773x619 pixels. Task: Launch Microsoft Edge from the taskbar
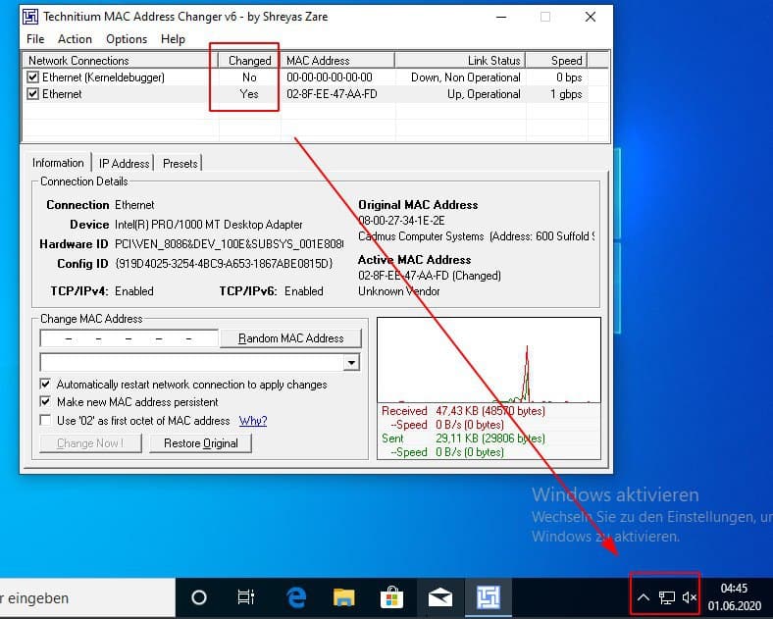(x=295, y=597)
